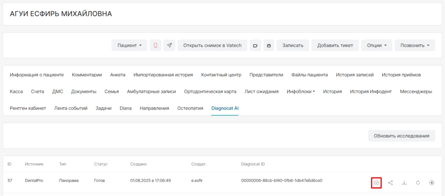Screen dimensions: 445x196
Task: Click Открыть снимок в Vatech button
Action: tap(212, 46)
